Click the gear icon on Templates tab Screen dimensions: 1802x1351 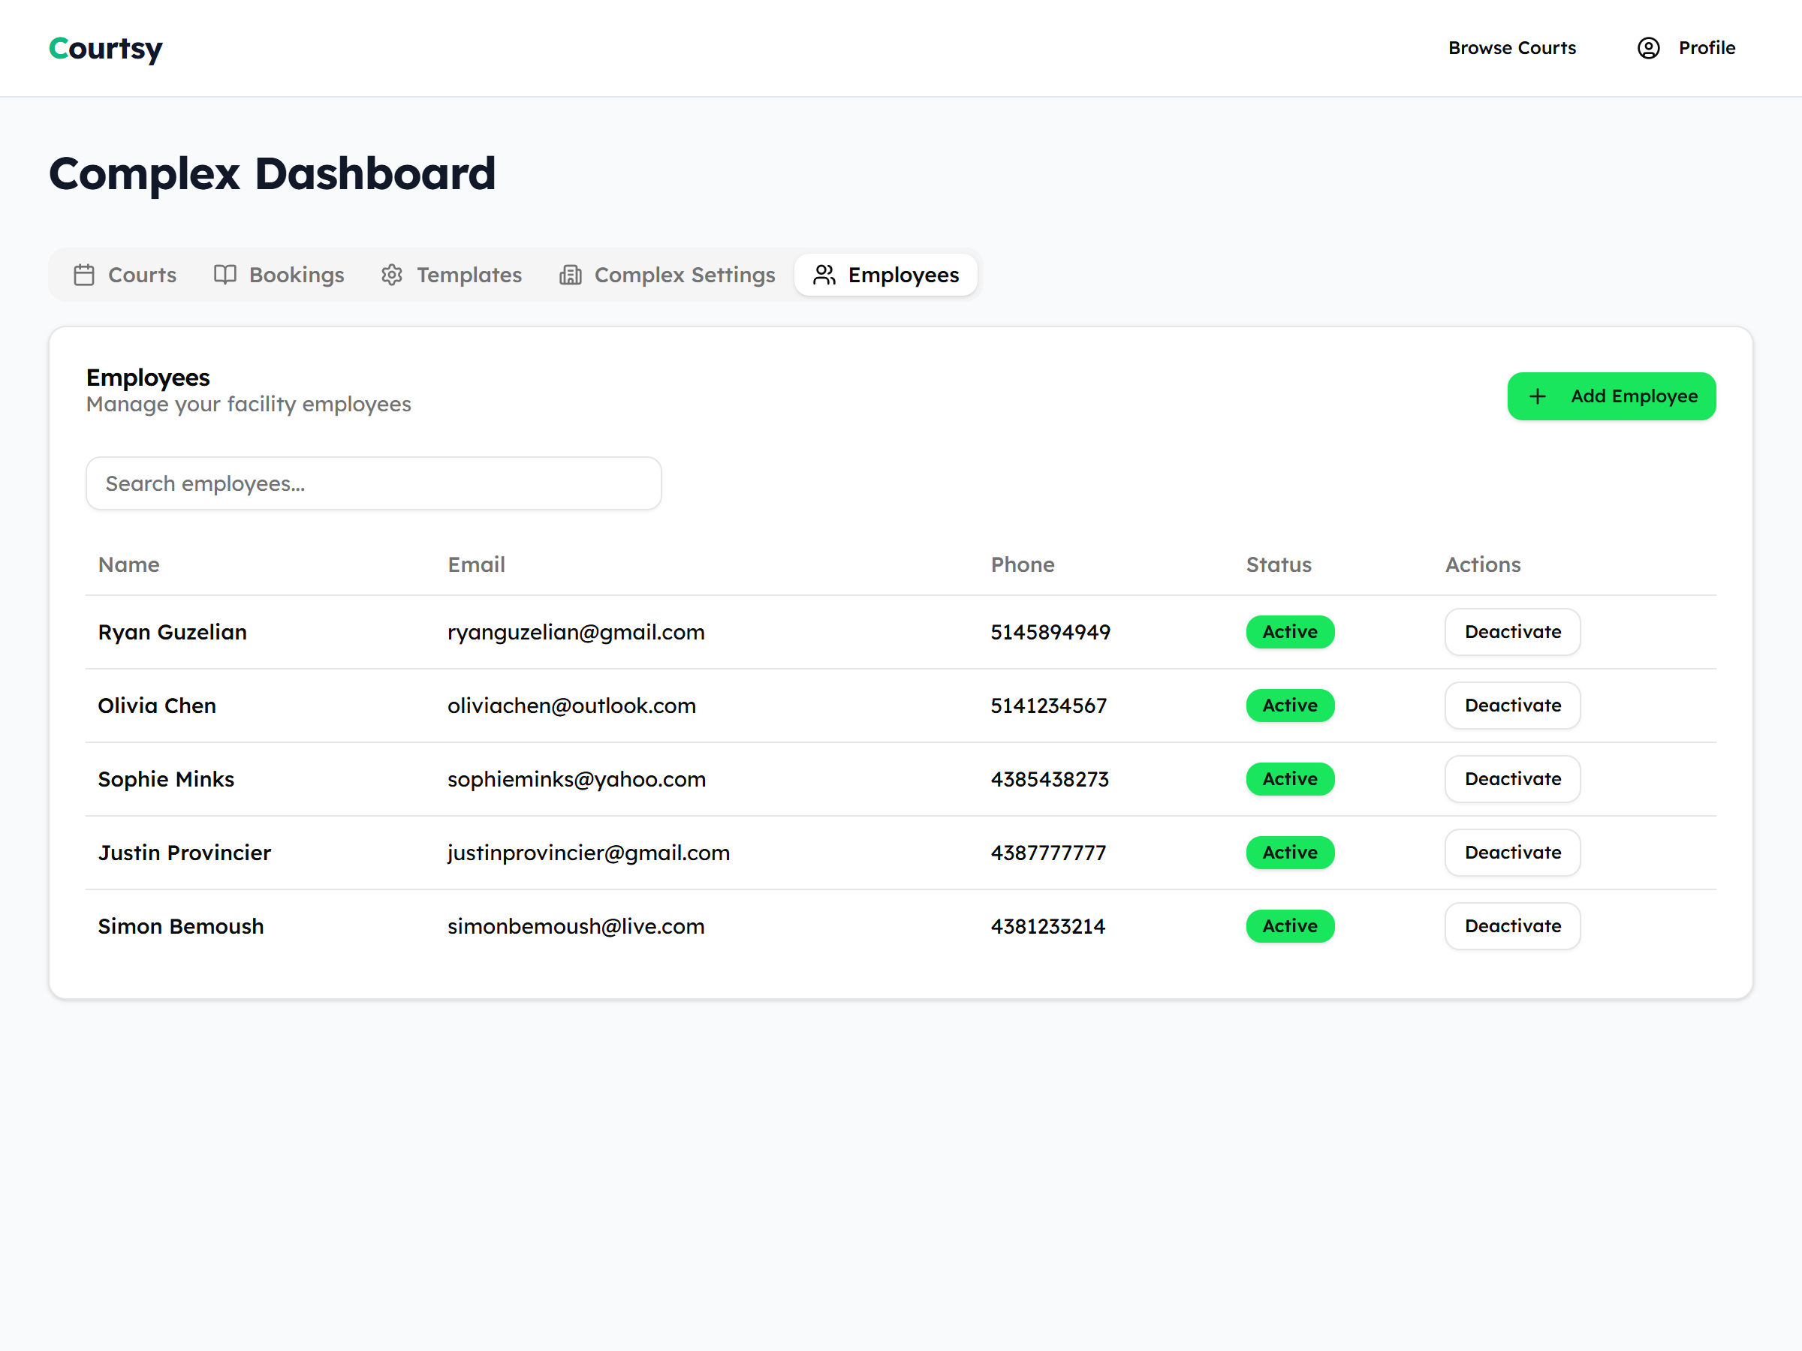click(392, 275)
